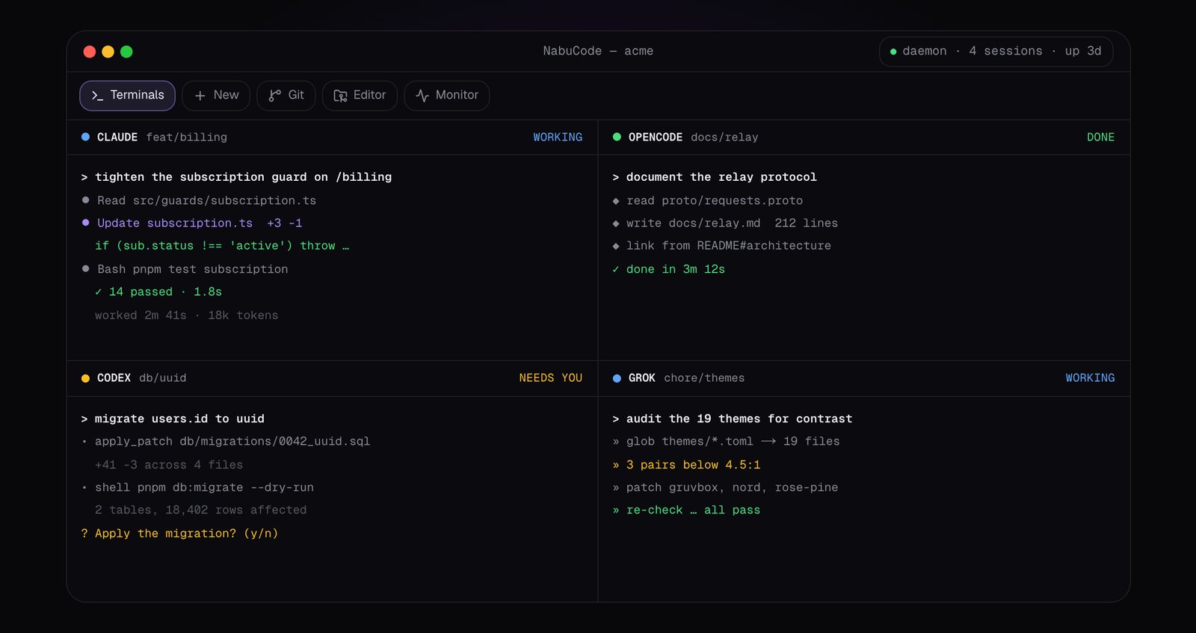The width and height of the screenshot is (1196, 633).
Task: Click the purple bullet before Update subscription.ts
Action: click(x=85, y=223)
